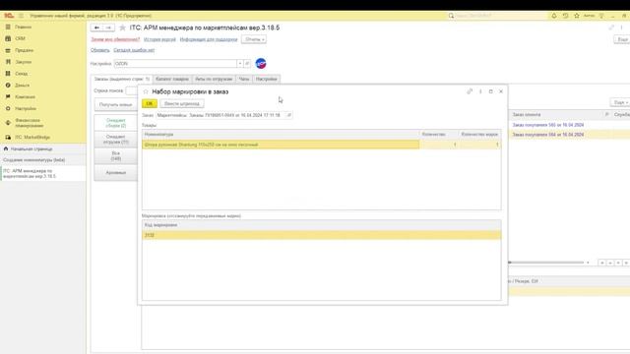Open the Еще dropdown above orders table
Viewport: 630px width, 354px height.
[621, 102]
